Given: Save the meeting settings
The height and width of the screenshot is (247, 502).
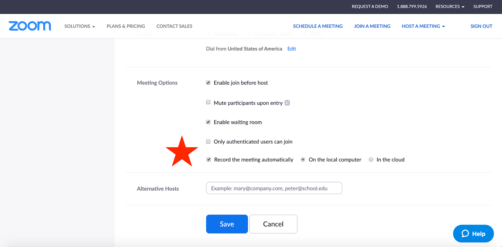Looking at the screenshot, I should point(227,224).
